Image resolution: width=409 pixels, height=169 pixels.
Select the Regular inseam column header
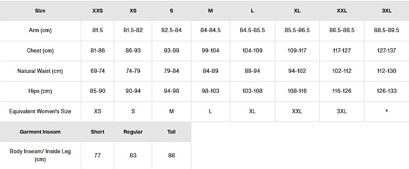click(x=133, y=132)
